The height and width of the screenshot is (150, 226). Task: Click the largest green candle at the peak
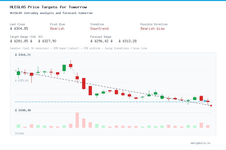pos(64,68)
